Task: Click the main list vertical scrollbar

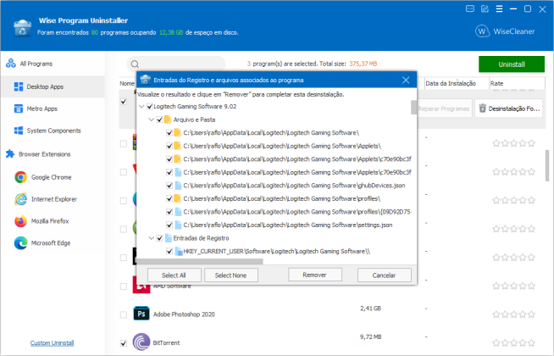Action: (x=547, y=165)
